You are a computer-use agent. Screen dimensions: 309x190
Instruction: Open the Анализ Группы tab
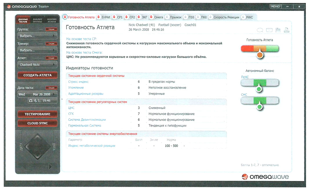tap(37, 20)
